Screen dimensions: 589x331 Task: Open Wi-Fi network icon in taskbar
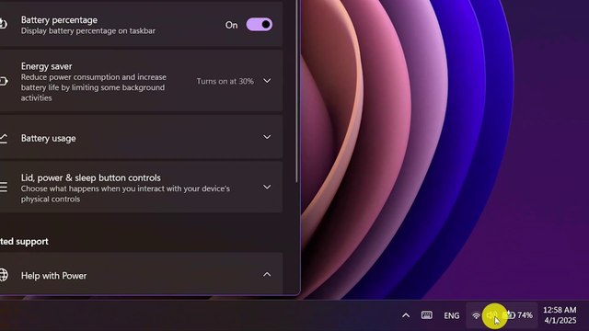[x=477, y=315]
